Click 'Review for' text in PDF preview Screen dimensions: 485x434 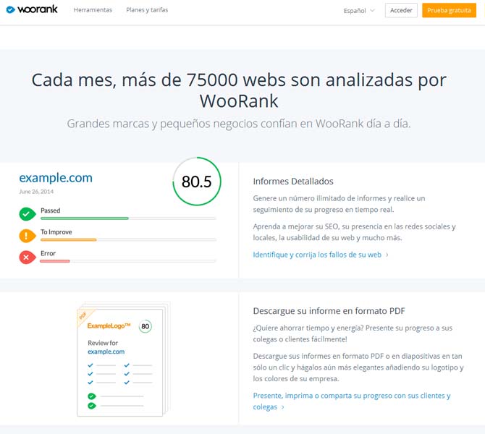click(x=103, y=343)
